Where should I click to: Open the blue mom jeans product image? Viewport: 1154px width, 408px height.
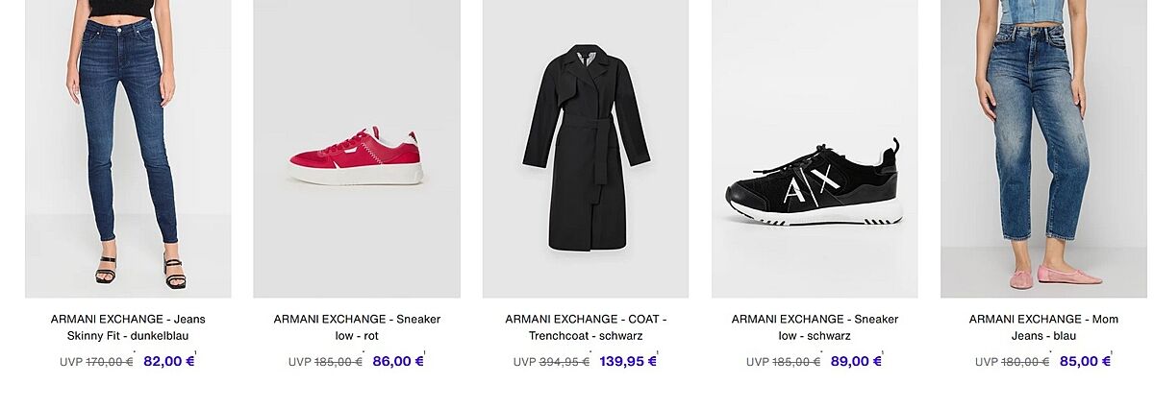1043,149
